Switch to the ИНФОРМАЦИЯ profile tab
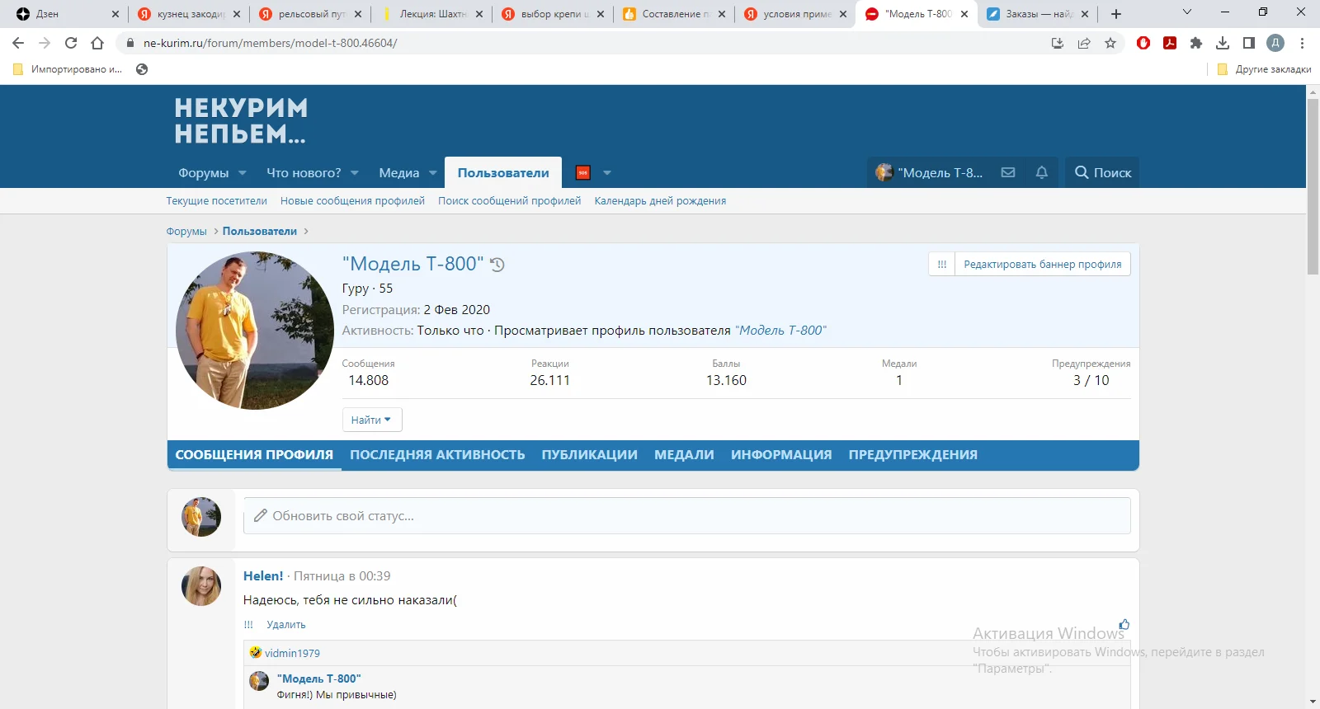This screenshot has width=1320, height=709. tap(781, 455)
